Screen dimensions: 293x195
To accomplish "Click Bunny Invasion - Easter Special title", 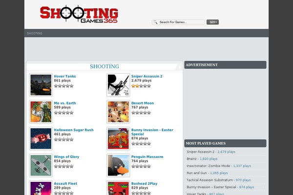I will pos(152,132).
